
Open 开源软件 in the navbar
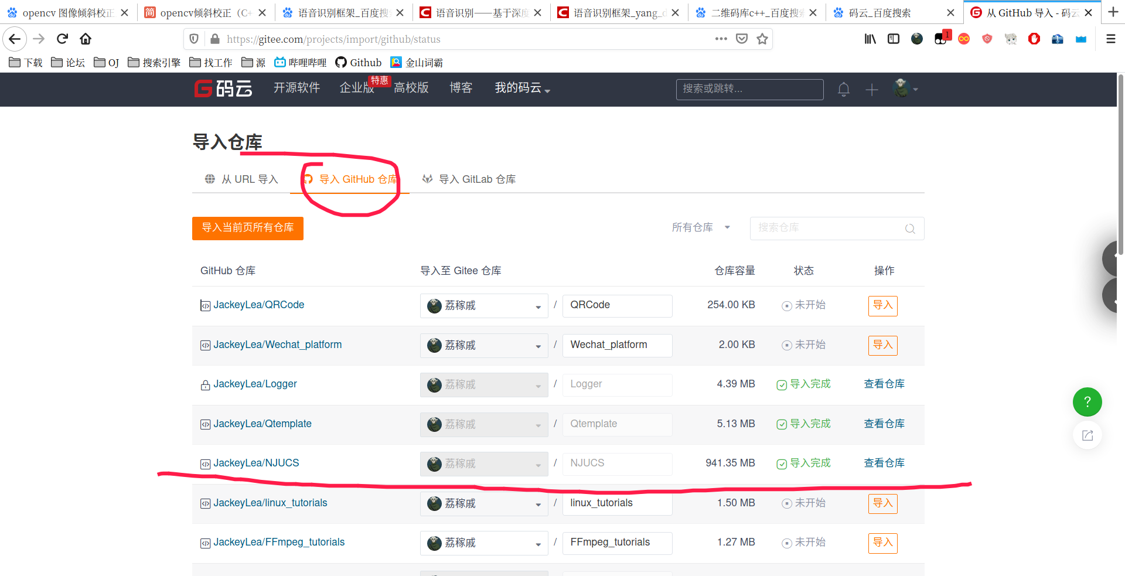[296, 88]
